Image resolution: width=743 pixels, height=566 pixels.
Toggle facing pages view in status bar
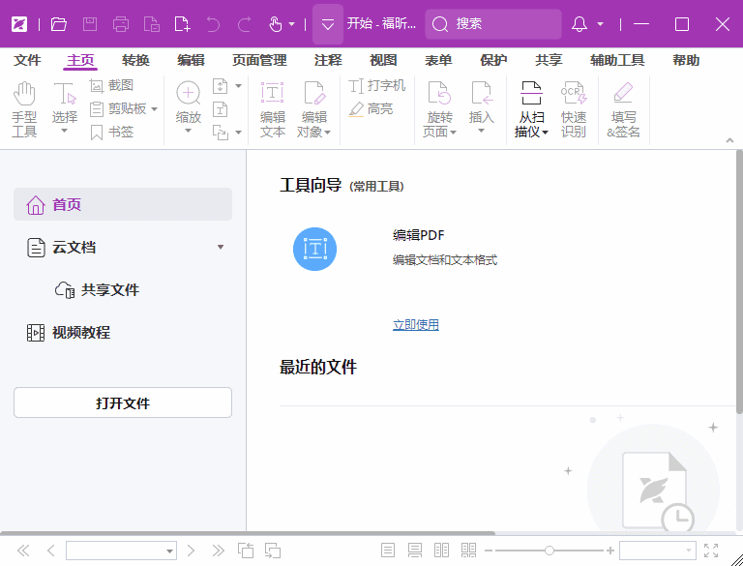pyautogui.click(x=442, y=551)
